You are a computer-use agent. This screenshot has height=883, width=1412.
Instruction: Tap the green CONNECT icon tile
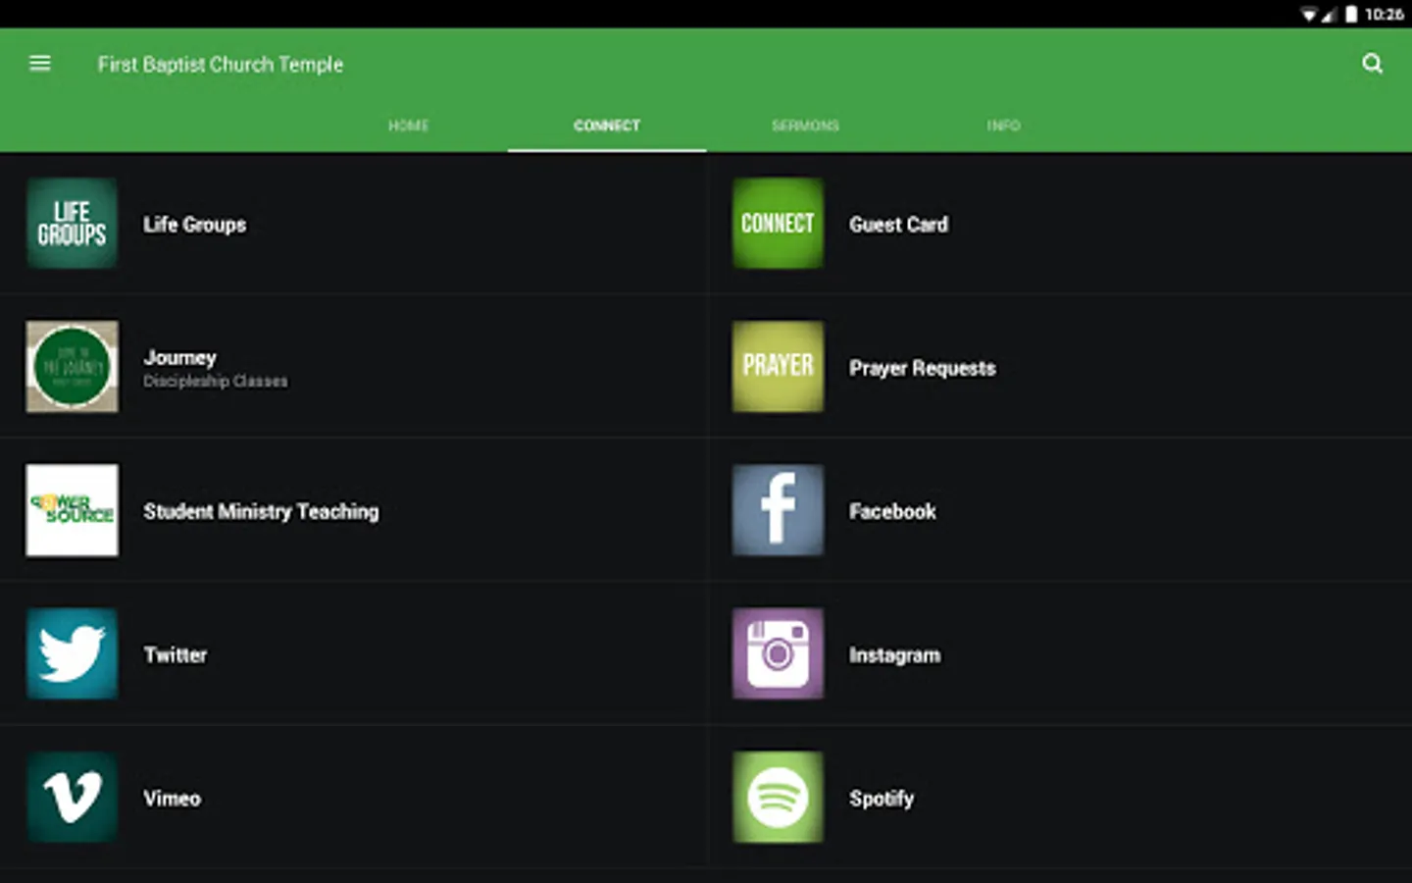pos(778,224)
